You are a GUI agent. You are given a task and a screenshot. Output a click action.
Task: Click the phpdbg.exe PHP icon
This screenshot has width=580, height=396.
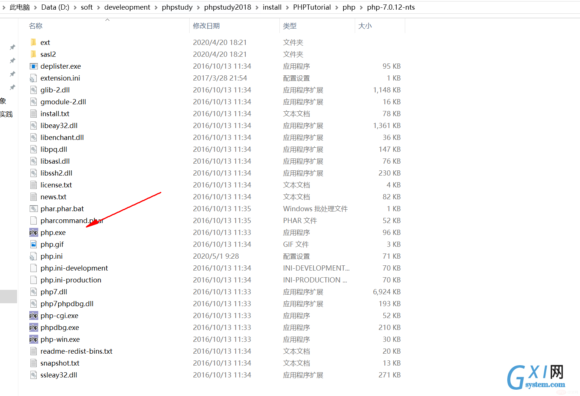pyautogui.click(x=33, y=327)
